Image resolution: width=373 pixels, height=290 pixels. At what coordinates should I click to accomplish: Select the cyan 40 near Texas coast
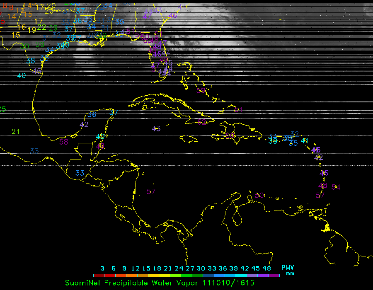coord(22,75)
